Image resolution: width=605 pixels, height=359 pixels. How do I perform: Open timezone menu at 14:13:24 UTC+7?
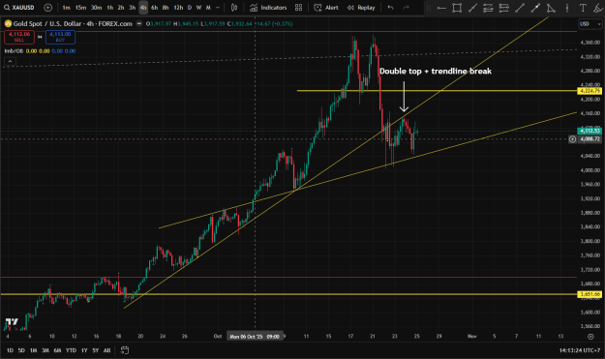tap(580, 350)
